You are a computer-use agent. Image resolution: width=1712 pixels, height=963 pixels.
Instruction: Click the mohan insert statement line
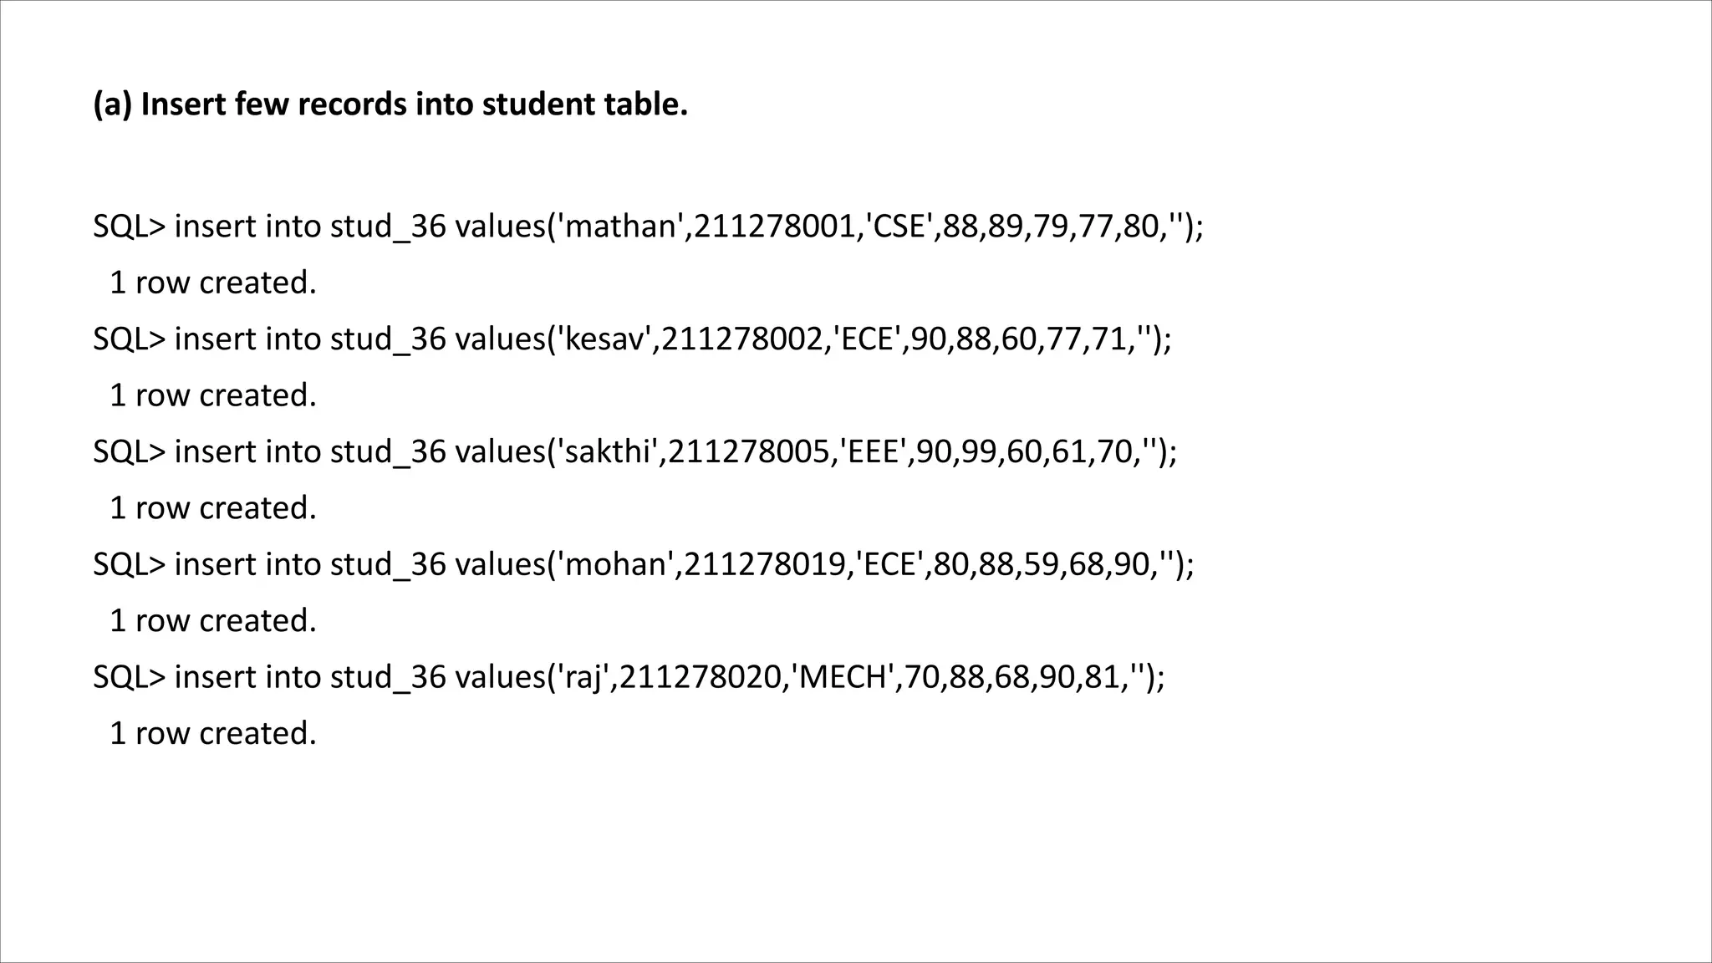[644, 564]
